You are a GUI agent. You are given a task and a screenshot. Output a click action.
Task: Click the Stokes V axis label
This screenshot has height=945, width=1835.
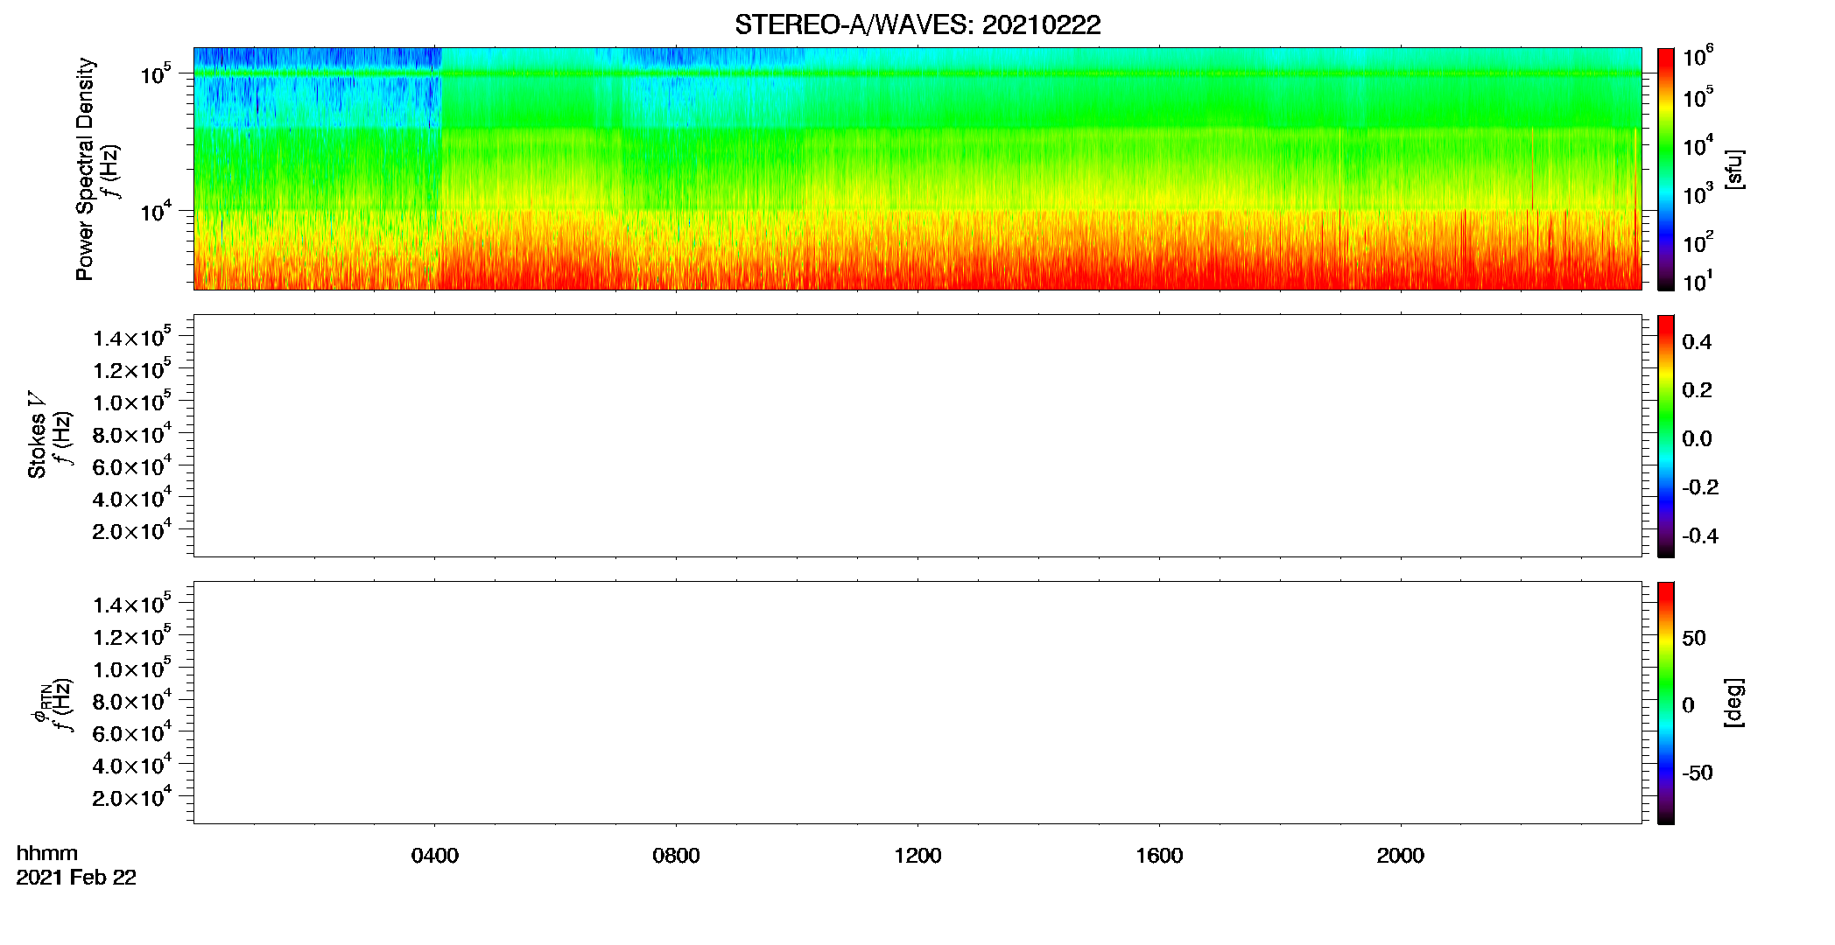point(38,435)
